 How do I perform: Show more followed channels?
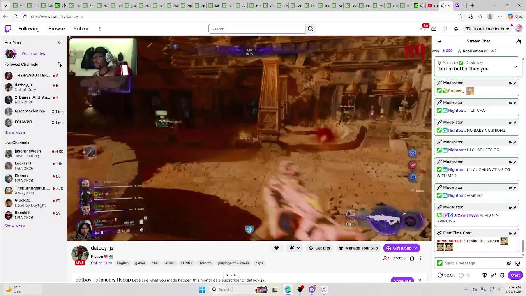point(14,132)
